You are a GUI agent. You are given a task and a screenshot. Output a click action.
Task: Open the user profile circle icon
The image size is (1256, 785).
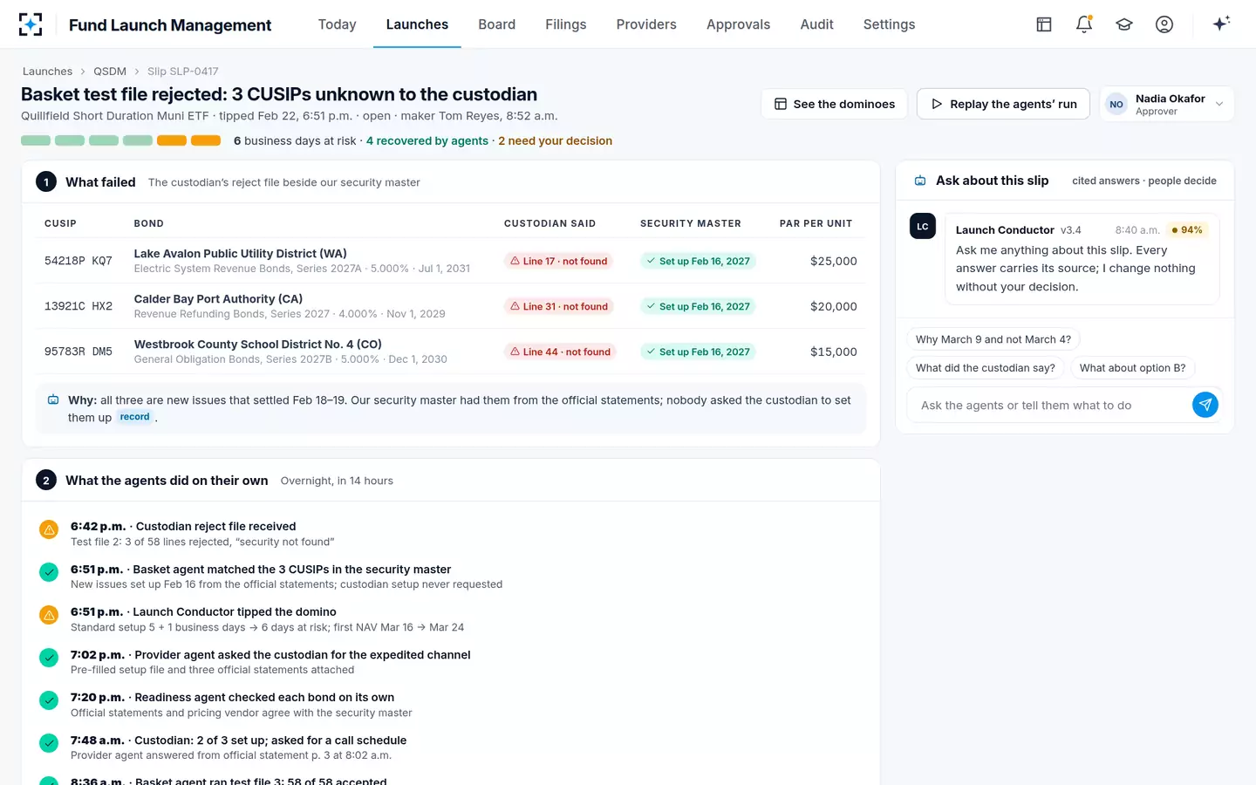coord(1164,24)
